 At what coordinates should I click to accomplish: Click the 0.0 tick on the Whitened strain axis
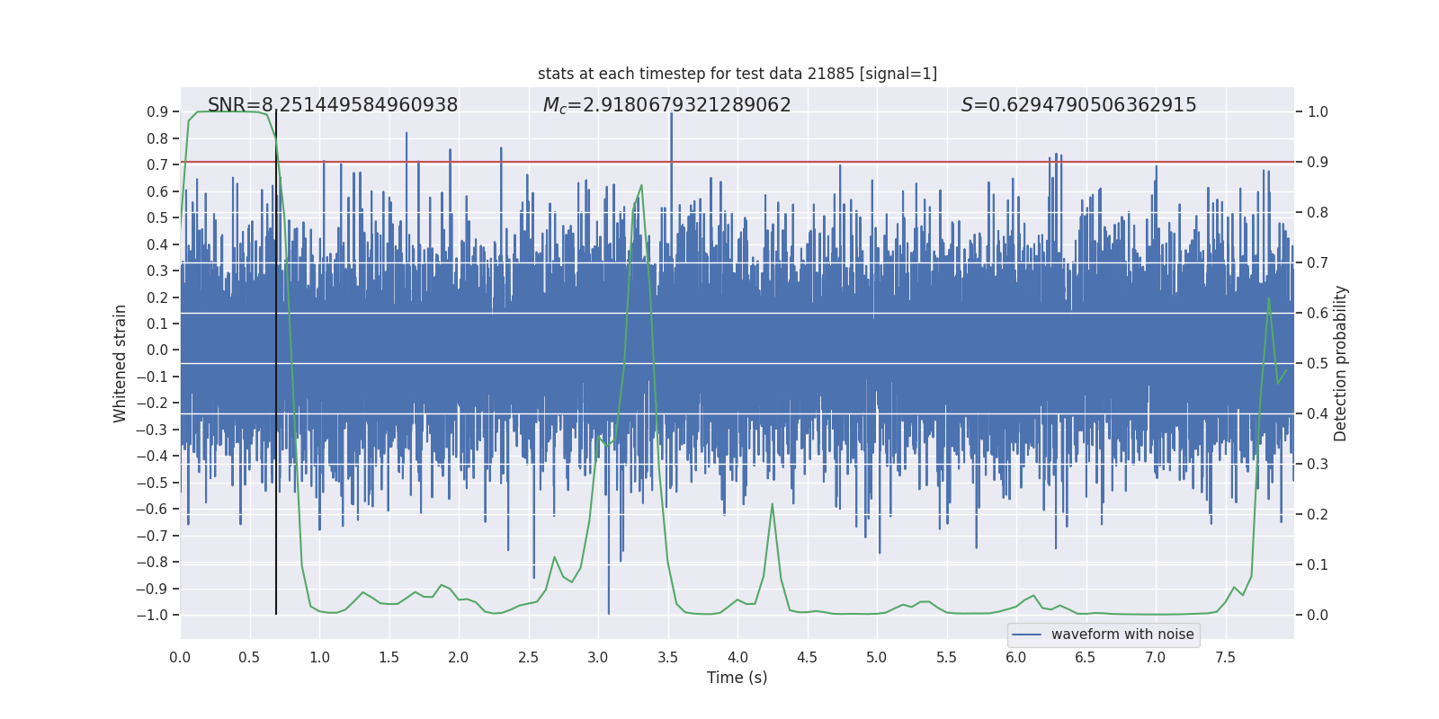coord(157,351)
